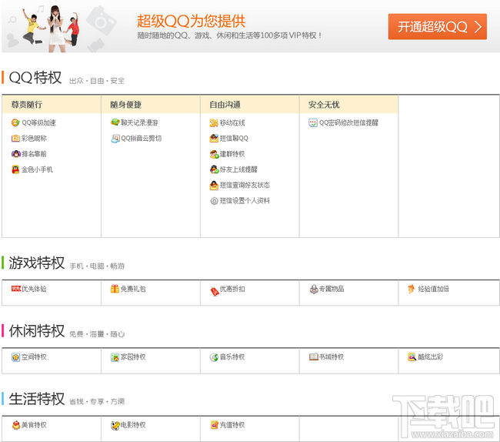This screenshot has height=442, width=500.
Task: Click the 美食特权 icon
Action: point(16,425)
